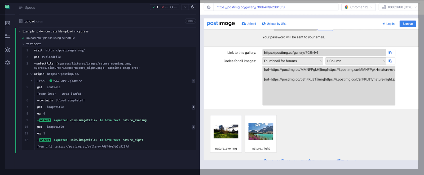Click the Sign up button

tap(408, 24)
